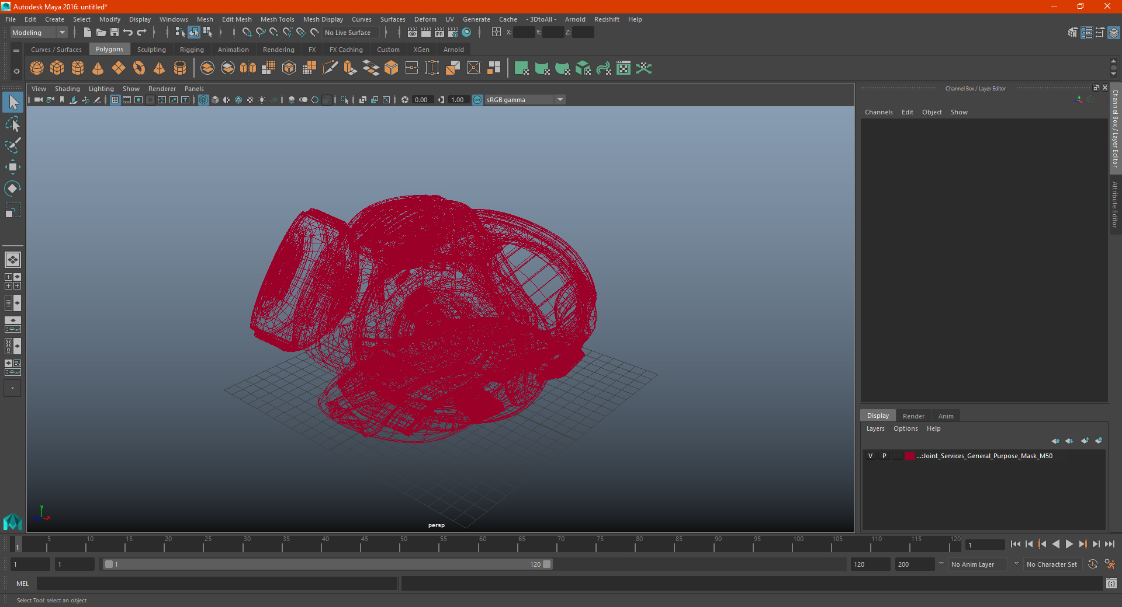
Task: Click the Extrude shelf icon
Action: [x=350, y=68]
